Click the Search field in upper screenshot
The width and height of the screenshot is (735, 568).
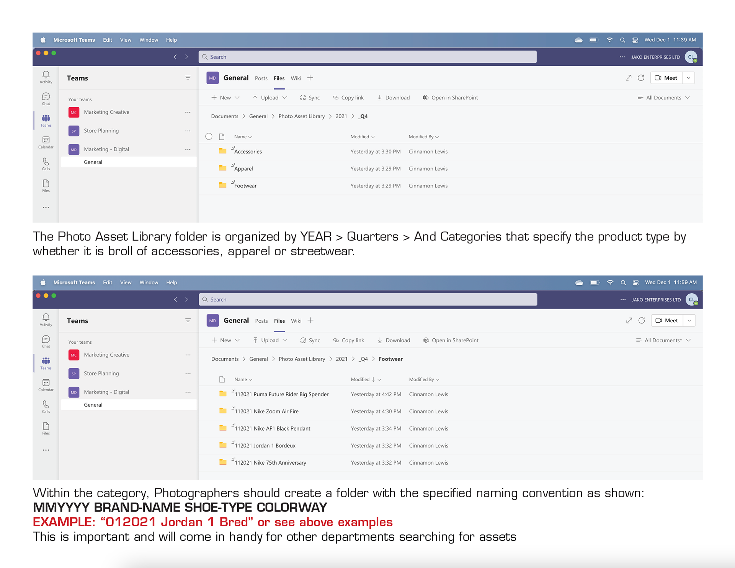(x=367, y=57)
